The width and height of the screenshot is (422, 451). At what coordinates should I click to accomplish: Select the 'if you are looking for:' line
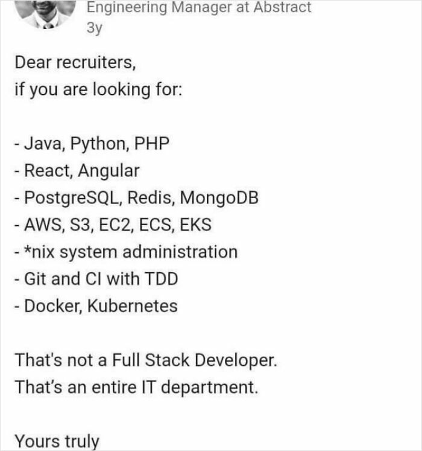96,90
